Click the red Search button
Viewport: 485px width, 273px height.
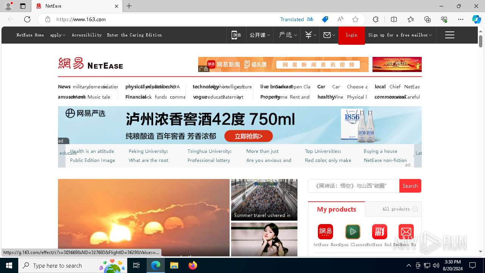pyautogui.click(x=410, y=186)
